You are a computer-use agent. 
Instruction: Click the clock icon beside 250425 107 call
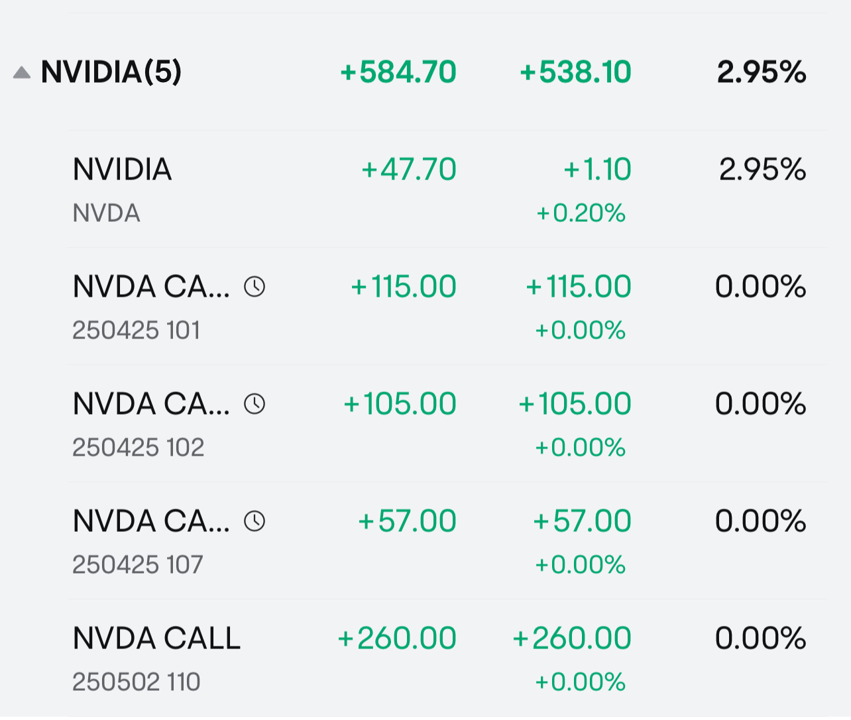(255, 521)
